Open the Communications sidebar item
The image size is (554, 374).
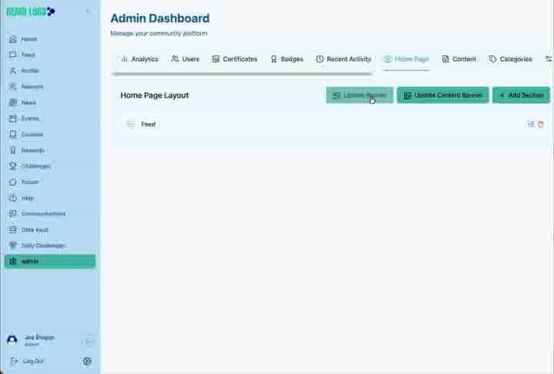(x=49, y=214)
